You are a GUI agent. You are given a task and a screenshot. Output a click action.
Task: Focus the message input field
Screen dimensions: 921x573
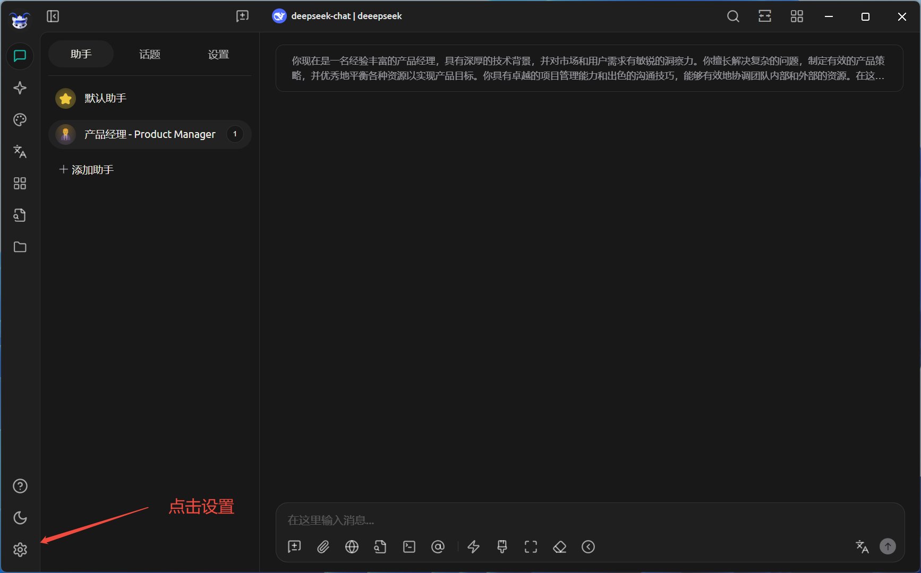pos(590,520)
